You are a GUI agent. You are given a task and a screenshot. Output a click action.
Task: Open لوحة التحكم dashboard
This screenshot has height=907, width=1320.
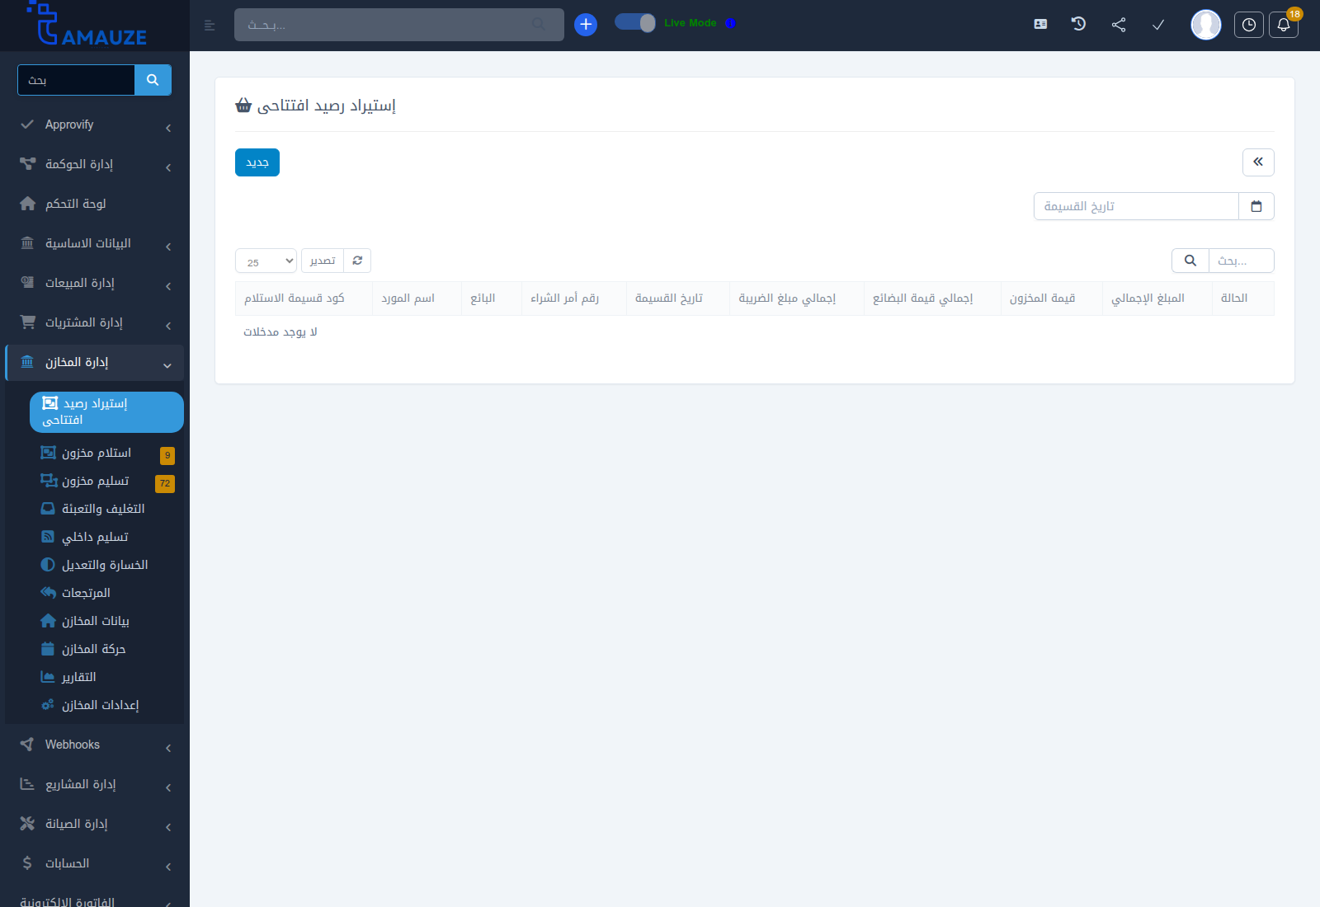point(95,204)
